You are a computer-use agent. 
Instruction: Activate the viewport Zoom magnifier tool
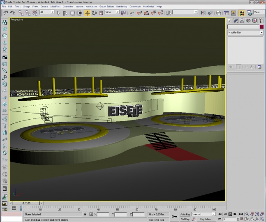[x=247, y=214]
